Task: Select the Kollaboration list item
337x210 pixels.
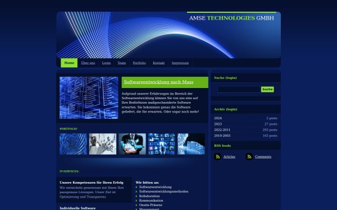Action: point(149,196)
